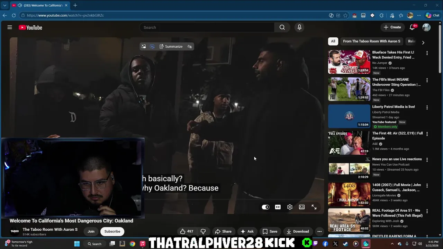Open Windows Start menu
This screenshot has height=249, width=443.
(77, 244)
